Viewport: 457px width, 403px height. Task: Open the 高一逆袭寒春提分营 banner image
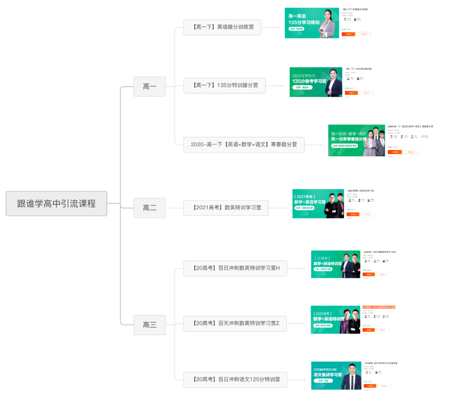click(356, 141)
